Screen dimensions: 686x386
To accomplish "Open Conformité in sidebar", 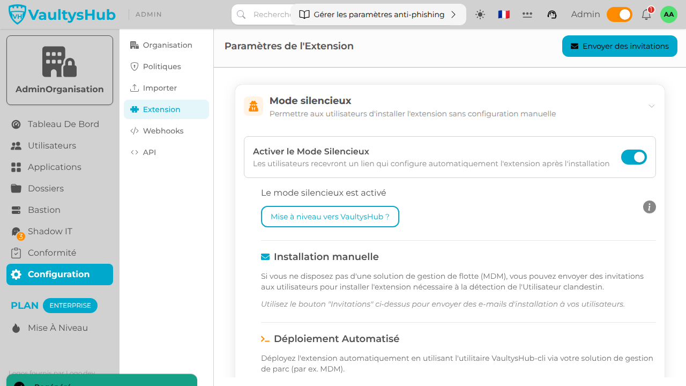I will pos(59,253).
